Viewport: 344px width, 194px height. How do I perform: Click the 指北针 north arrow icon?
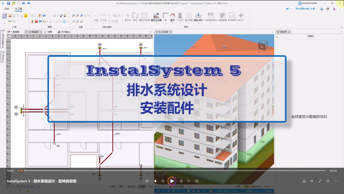[x=241, y=17]
